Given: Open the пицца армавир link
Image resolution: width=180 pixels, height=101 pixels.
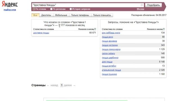Looking at the screenshot, I should (109, 41).
